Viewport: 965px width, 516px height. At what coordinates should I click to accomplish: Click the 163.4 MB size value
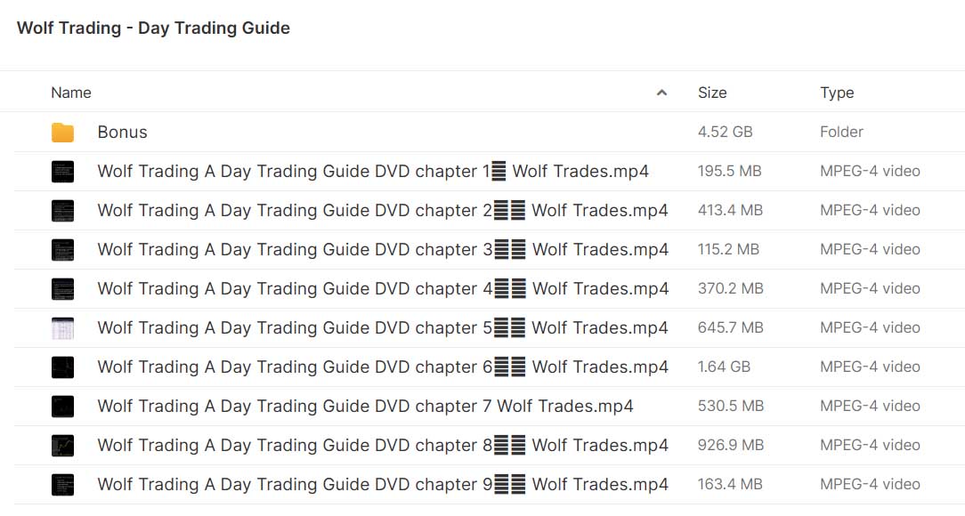click(x=730, y=484)
